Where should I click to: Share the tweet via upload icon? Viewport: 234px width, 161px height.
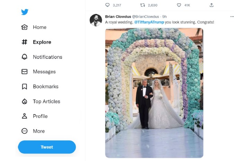click(x=211, y=5)
